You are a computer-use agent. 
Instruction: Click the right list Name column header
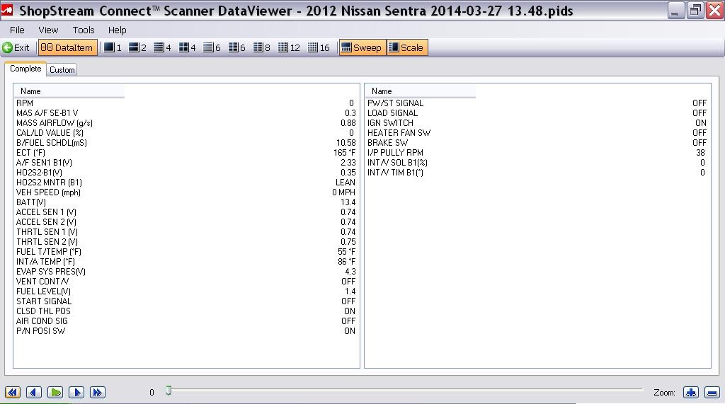click(421, 91)
